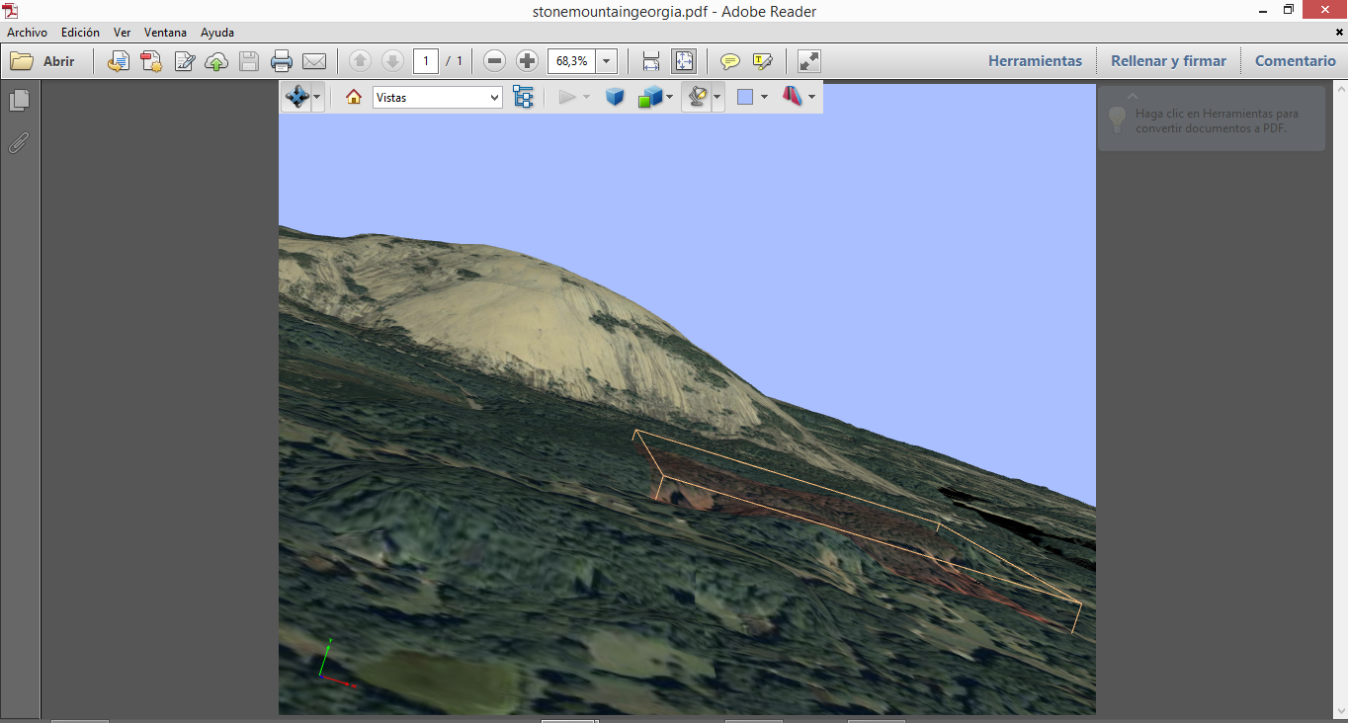This screenshot has height=723, width=1348.
Task: Open the Ventana menu
Action: 165,33
